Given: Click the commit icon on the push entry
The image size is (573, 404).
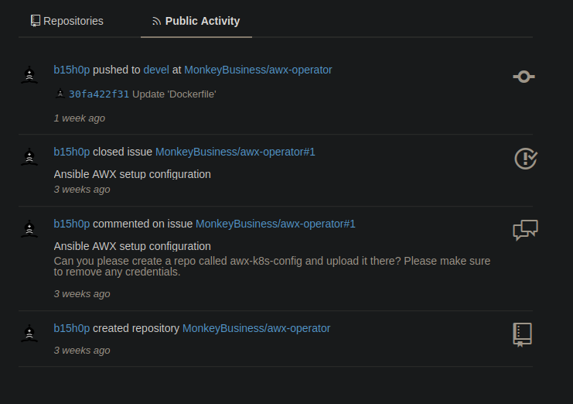Looking at the screenshot, I should [x=524, y=77].
